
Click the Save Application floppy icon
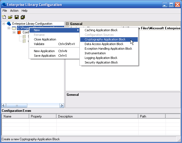coord(17,17)
